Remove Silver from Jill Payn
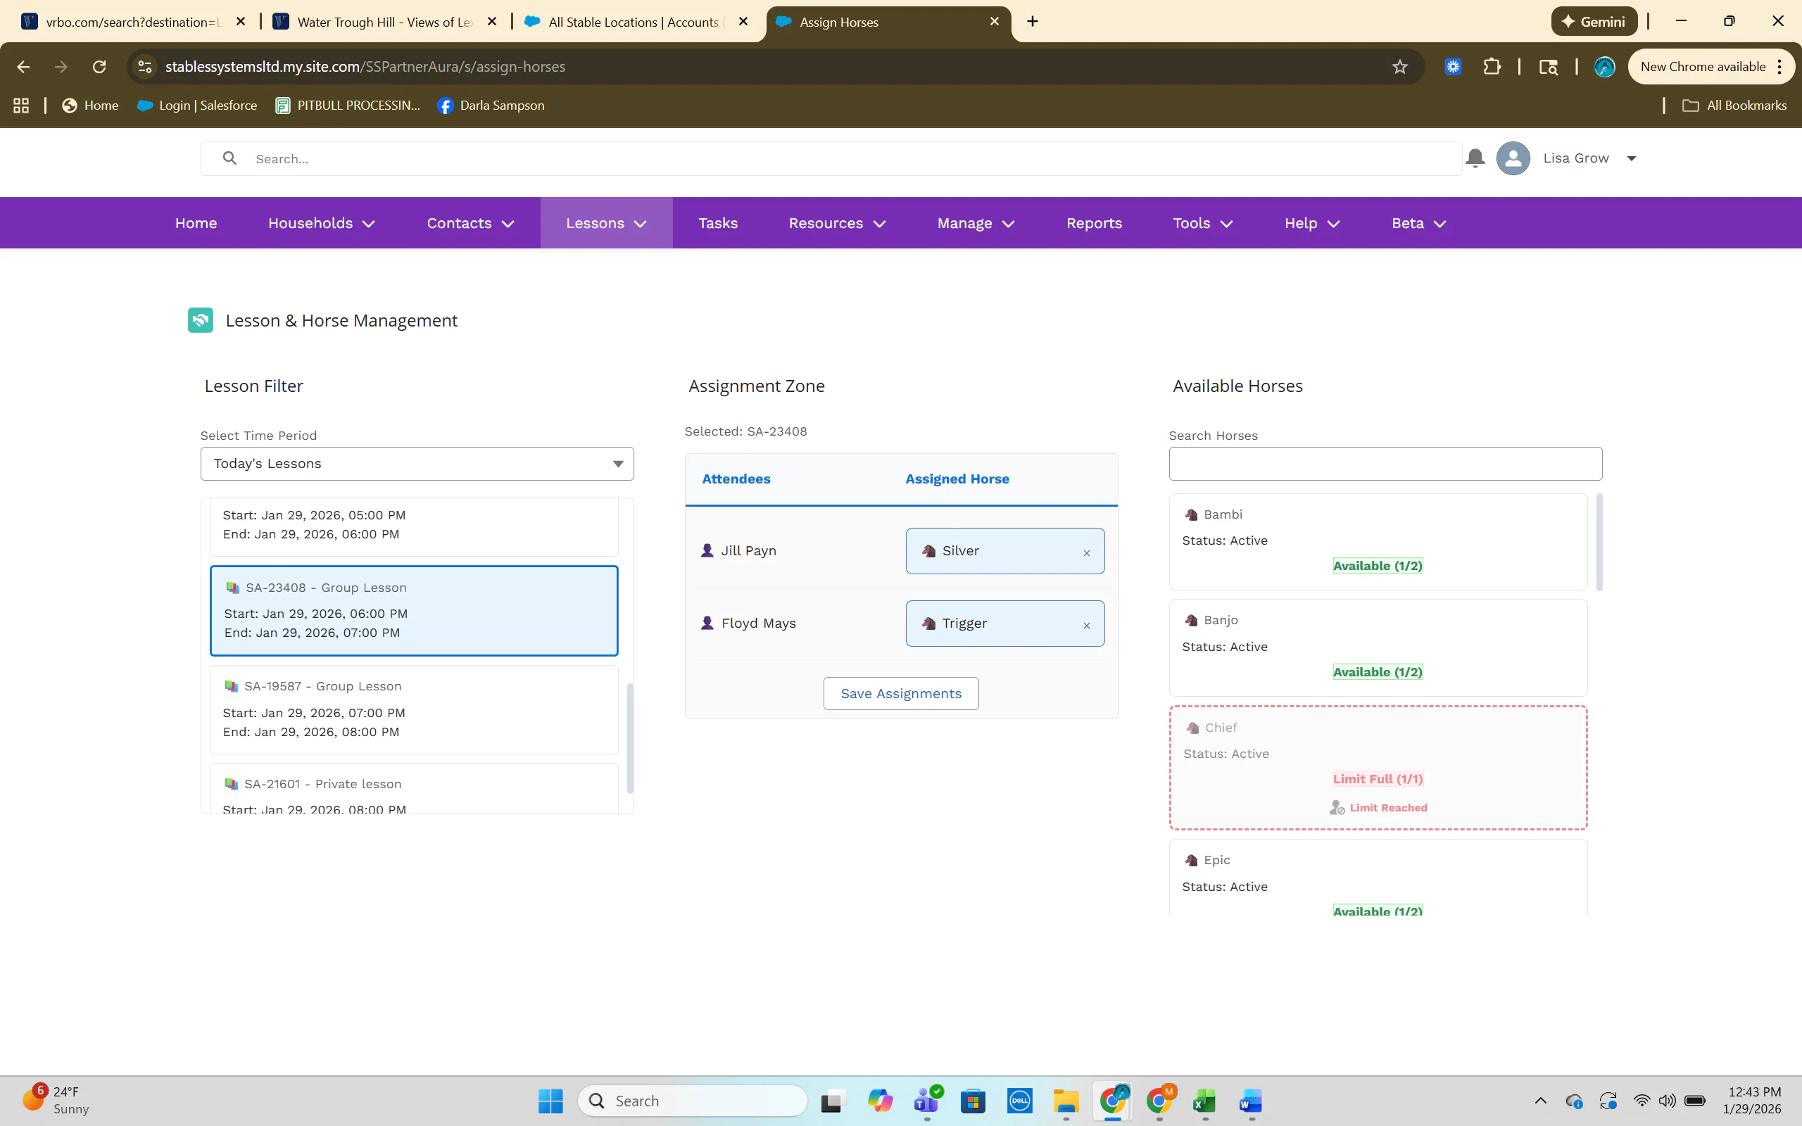1802x1126 pixels. 1086,552
